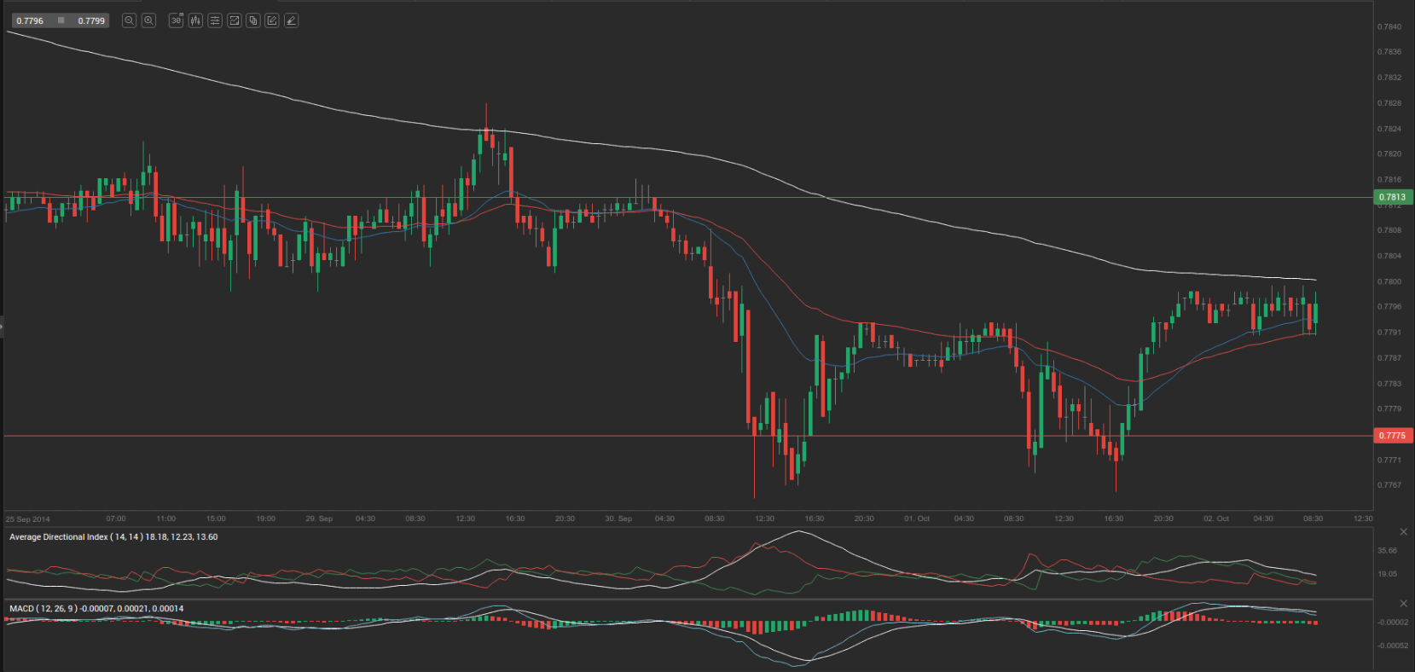Viewport: 1415px width, 672px height.
Task: Open the candlestick chart type selector
Action: [195, 20]
